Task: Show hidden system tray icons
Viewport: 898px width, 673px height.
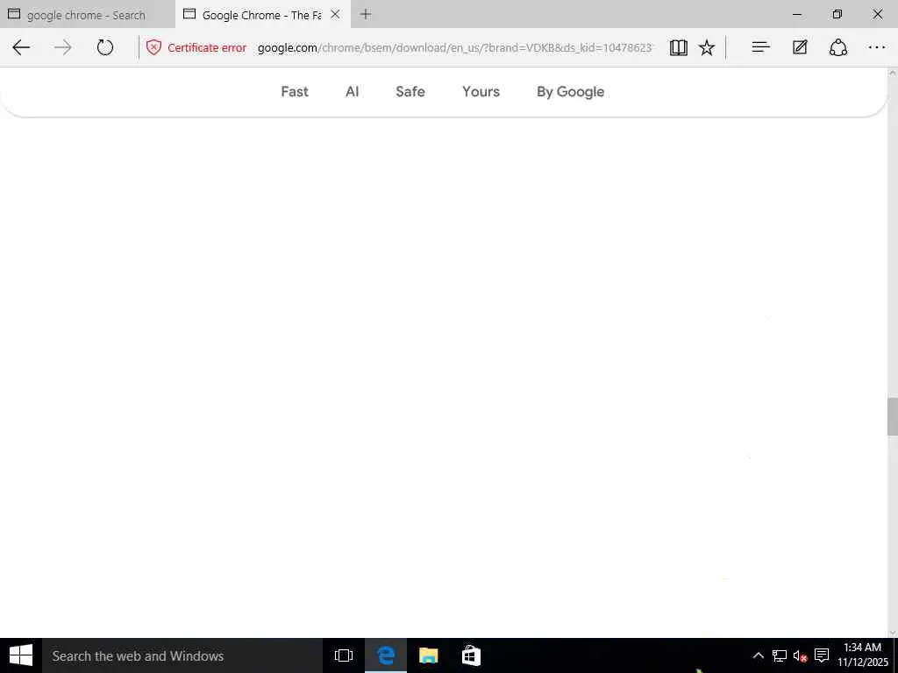Action: click(x=758, y=655)
